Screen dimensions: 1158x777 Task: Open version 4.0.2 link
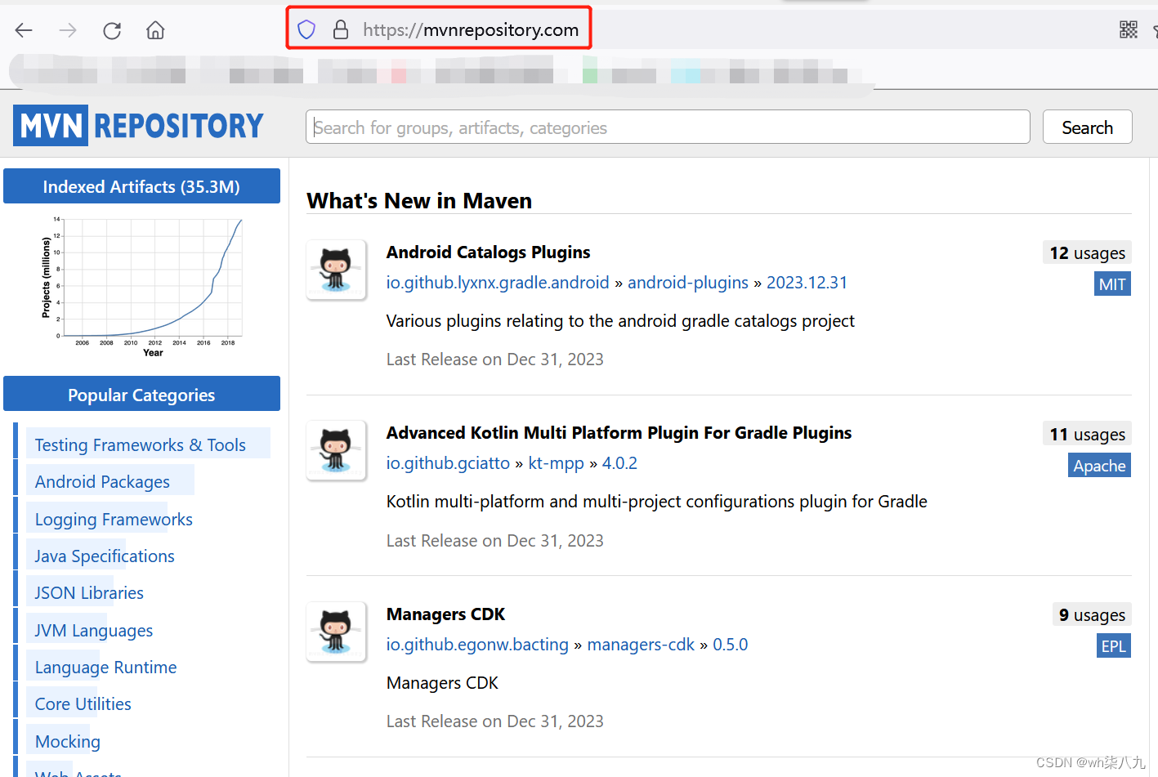pos(619,462)
